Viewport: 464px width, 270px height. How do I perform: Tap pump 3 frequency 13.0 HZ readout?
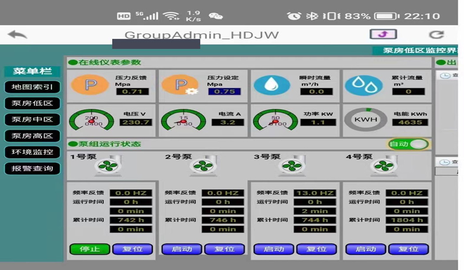(315, 193)
